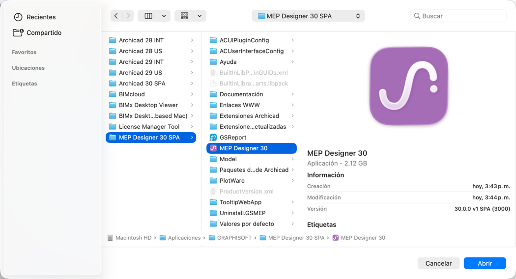The image size is (516, 279).
Task: Click the Buscar search field
Action: coord(458,16)
